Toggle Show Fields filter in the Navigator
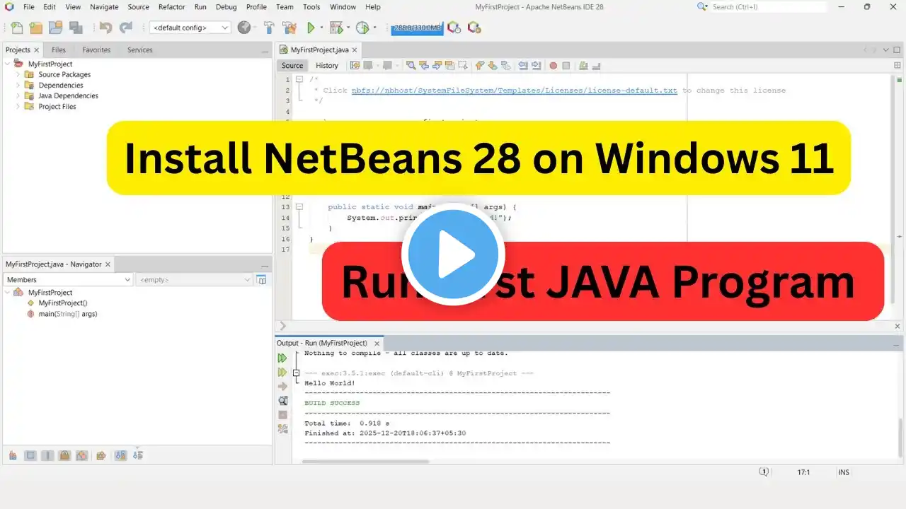Viewport: 906px width, 509px height. coord(30,455)
